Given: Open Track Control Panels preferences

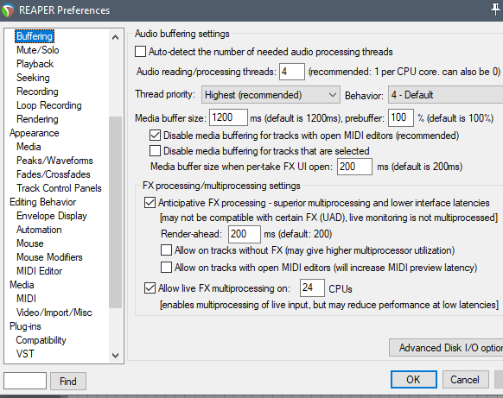Looking at the screenshot, I should pyautogui.click(x=59, y=188).
